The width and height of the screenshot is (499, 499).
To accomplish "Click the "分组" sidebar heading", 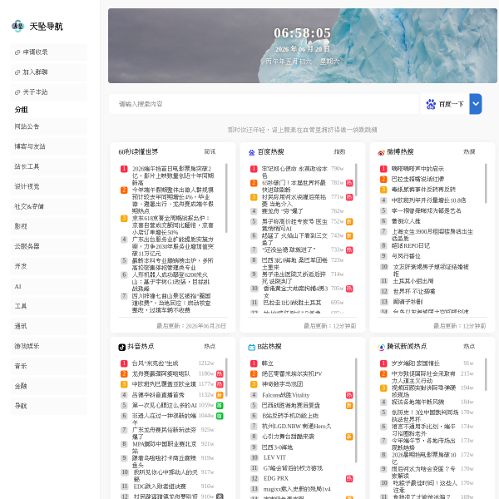I will [x=22, y=110].
